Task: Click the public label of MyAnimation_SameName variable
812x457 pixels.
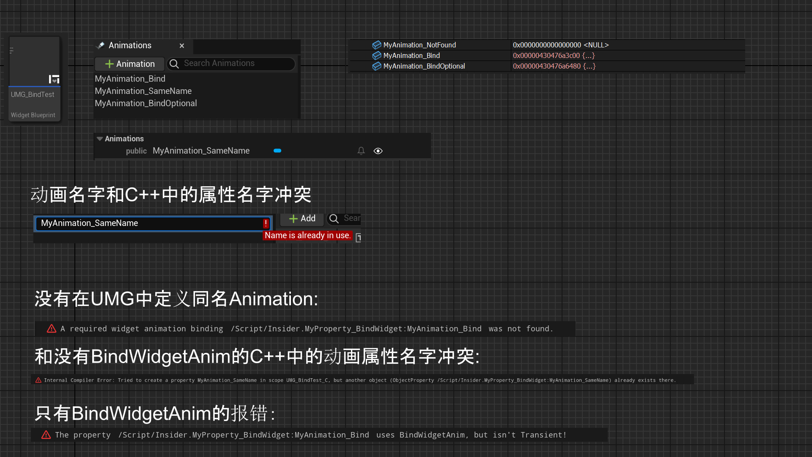Action: [x=136, y=151]
